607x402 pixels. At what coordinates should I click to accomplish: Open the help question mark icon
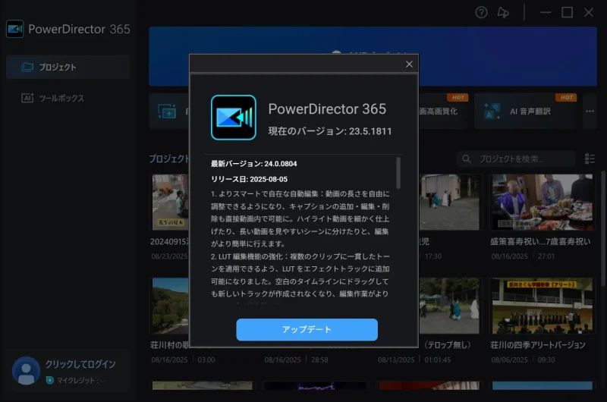click(x=481, y=13)
